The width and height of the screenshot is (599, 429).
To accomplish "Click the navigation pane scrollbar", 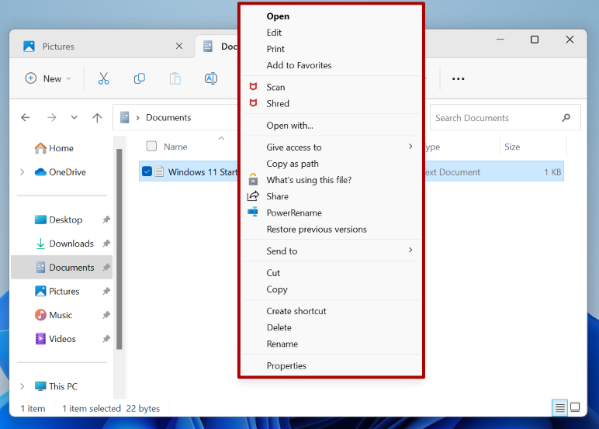I will tap(119, 249).
